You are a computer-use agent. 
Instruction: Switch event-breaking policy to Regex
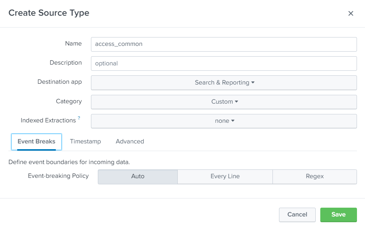pos(315,177)
